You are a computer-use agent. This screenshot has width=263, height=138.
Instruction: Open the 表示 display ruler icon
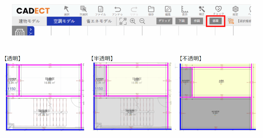pos(185,10)
